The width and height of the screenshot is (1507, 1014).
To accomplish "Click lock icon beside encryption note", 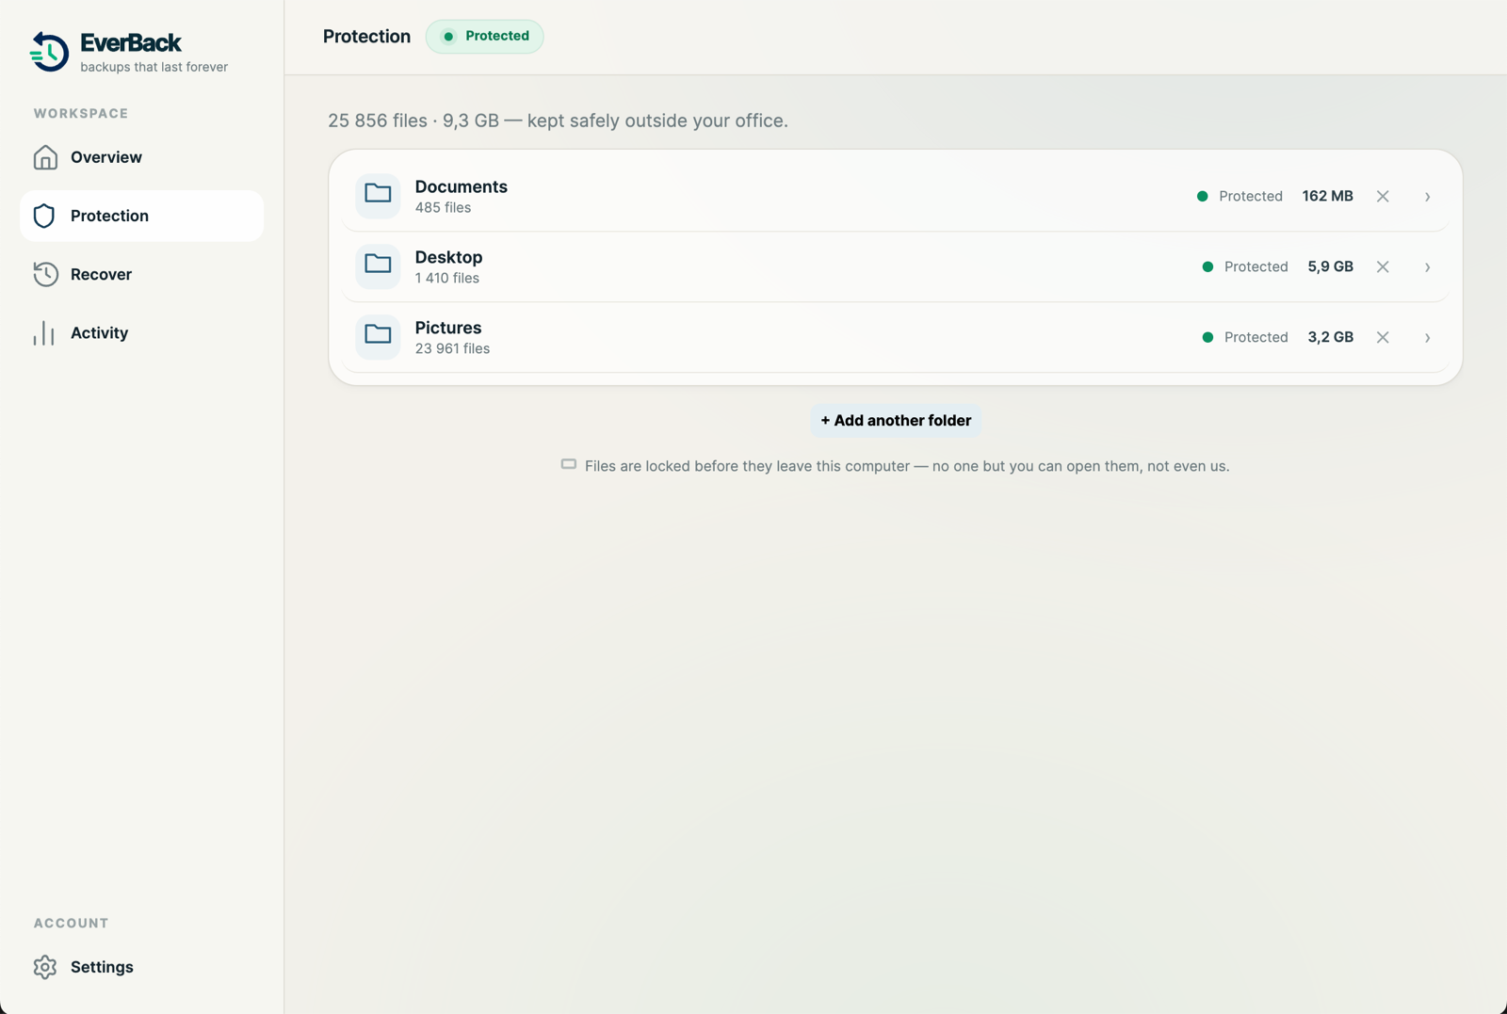I will coord(568,464).
